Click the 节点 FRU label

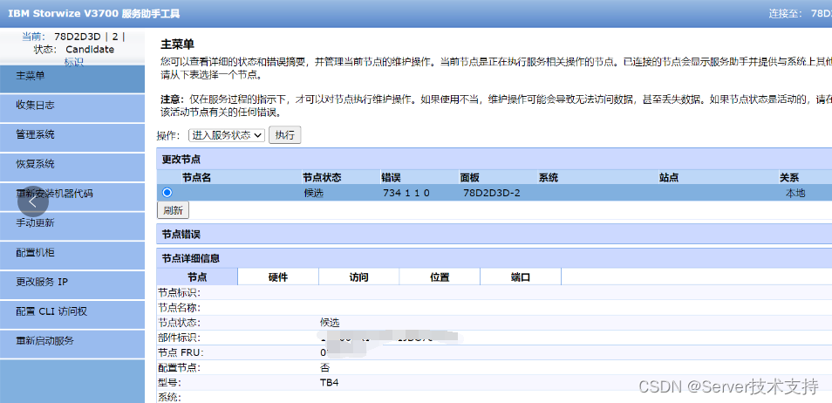181,352
